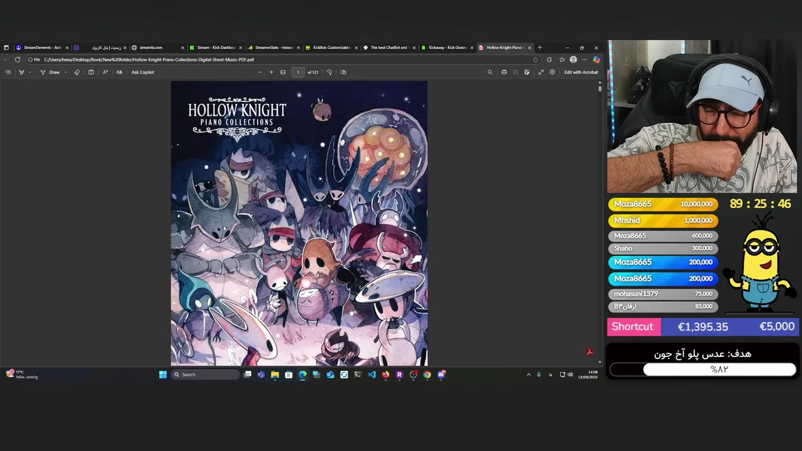Print the PDF document
This screenshot has height=451, width=802.
tap(504, 72)
